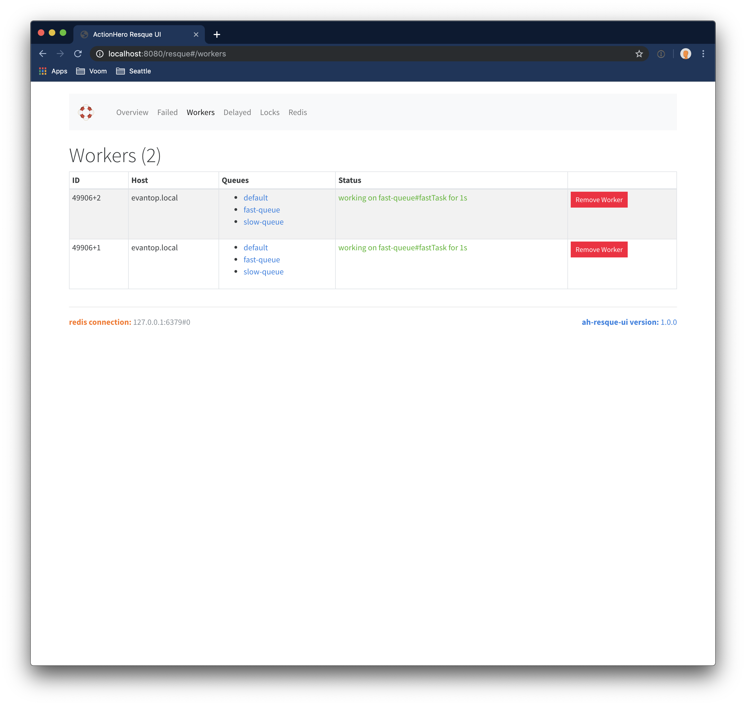Image resolution: width=746 pixels, height=706 pixels.
Task: Click the ActionHero Resque logo icon
Action: pos(86,112)
